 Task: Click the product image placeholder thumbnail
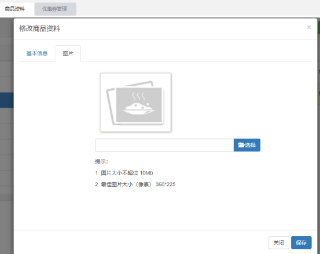[x=135, y=103]
